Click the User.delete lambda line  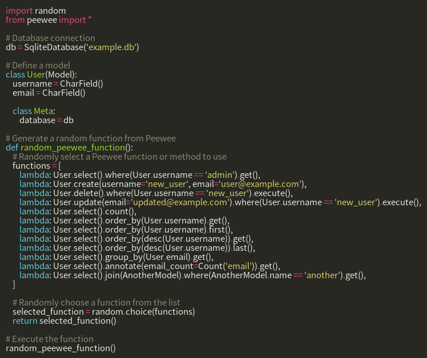click(156, 193)
